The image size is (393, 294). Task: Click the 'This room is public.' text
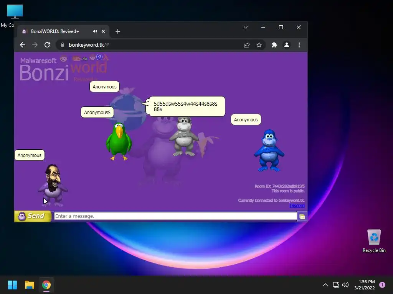point(288,191)
